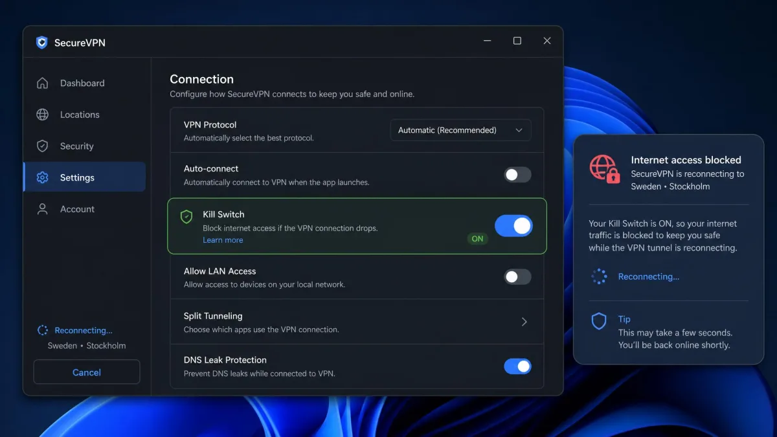The image size is (777, 437).
Task: Enable the Auto-connect toggle
Action: (x=517, y=175)
